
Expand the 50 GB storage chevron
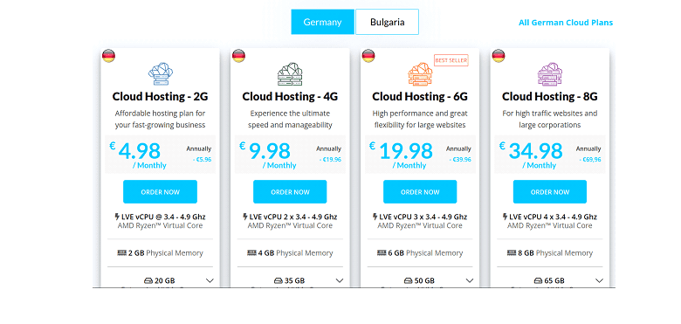tap(470, 280)
